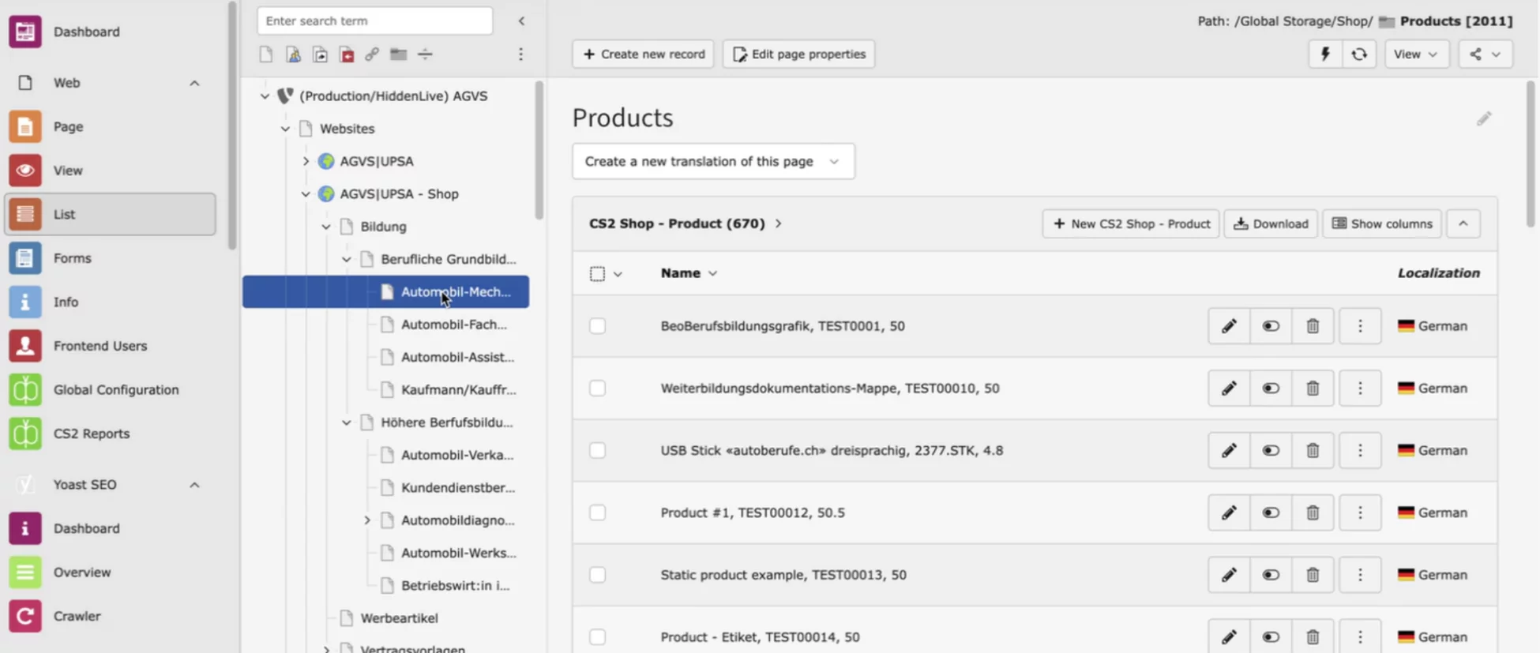Viewport: 1540px width, 653px height.
Task: Expand the AGVS|UPSA tree node
Action: pyautogui.click(x=306, y=161)
